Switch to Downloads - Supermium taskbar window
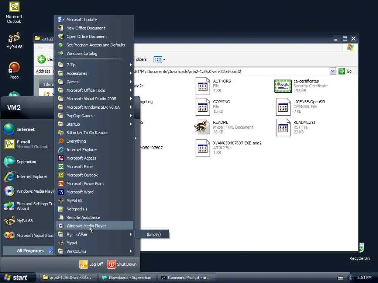 127,277
